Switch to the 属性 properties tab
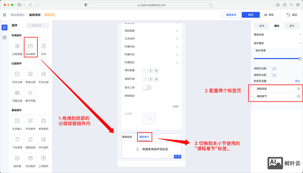The height and width of the screenshot is (173, 303). tap(277, 26)
